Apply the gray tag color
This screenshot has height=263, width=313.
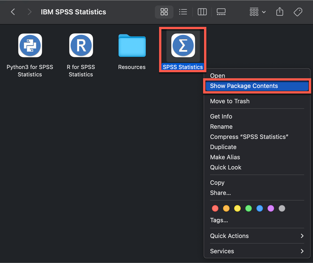pyautogui.click(x=282, y=208)
